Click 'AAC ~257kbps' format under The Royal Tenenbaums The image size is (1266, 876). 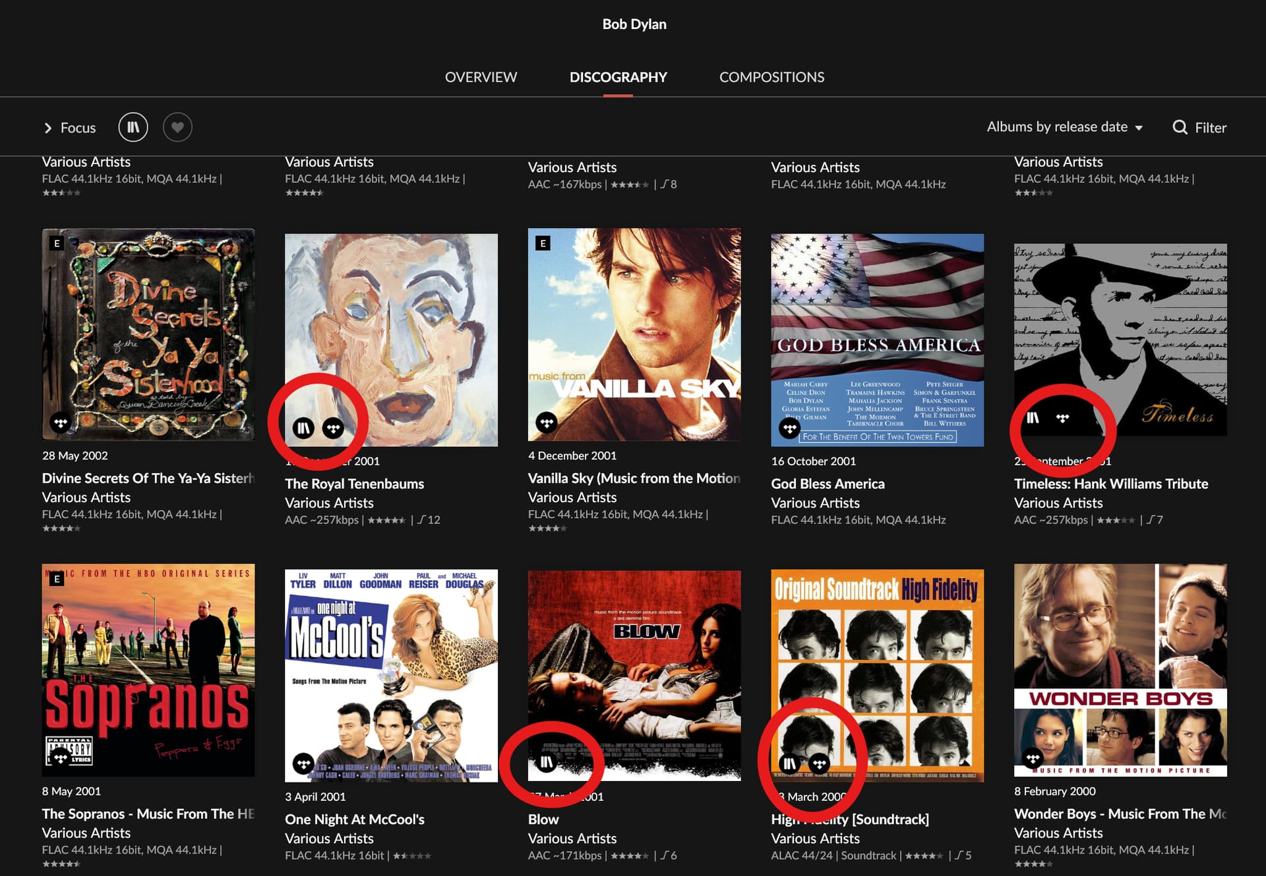coord(322,520)
